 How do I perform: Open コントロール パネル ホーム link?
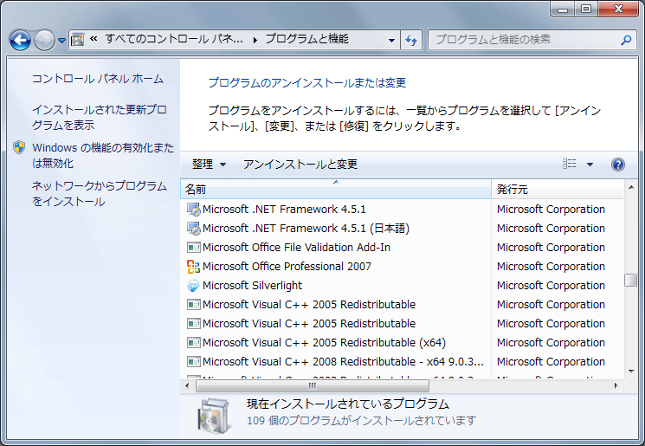(x=98, y=79)
